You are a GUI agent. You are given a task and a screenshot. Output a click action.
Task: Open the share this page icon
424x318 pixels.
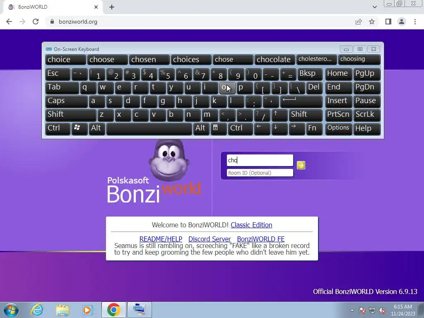[x=359, y=22]
